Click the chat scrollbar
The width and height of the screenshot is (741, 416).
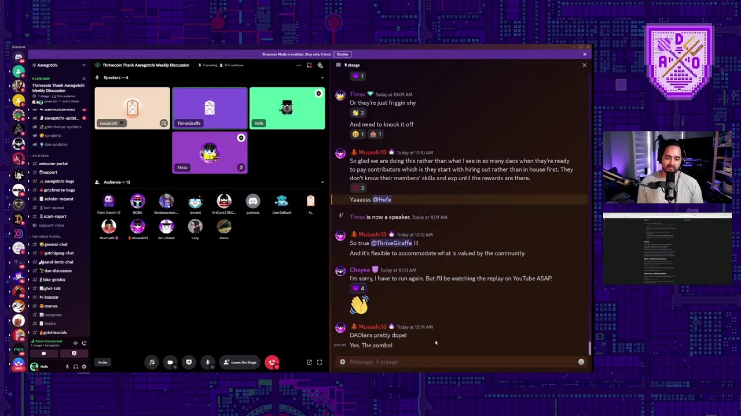coord(590,348)
